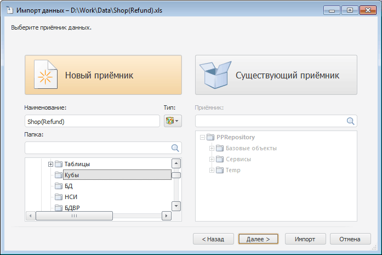Click the Импорт button
Viewport: 382px width, 255px height.
click(x=305, y=239)
